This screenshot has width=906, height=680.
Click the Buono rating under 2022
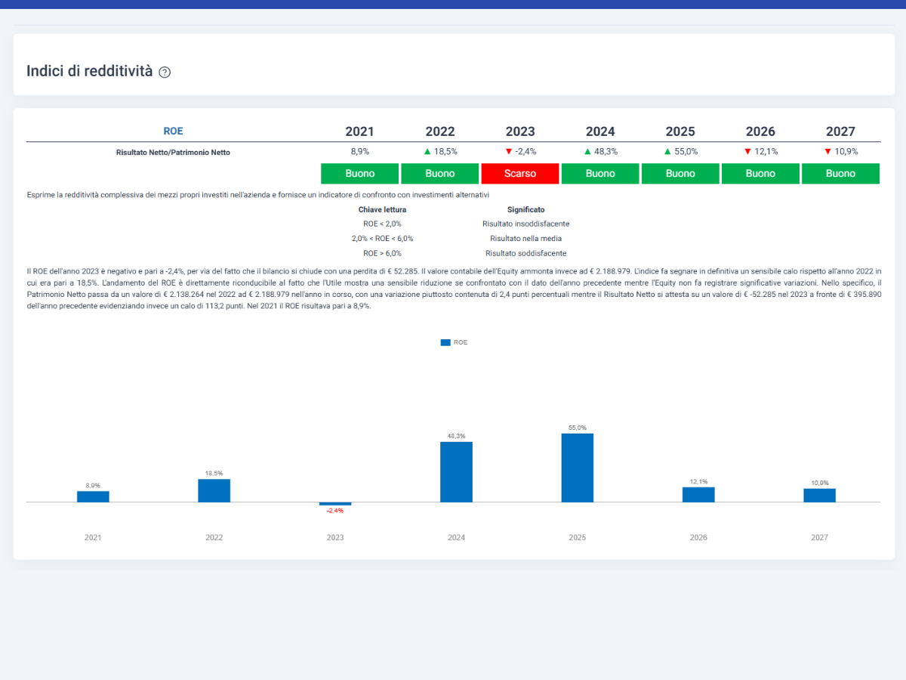tap(440, 173)
